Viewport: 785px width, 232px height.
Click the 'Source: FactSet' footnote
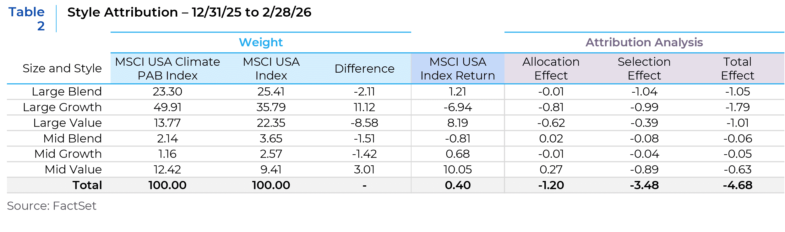52,206
